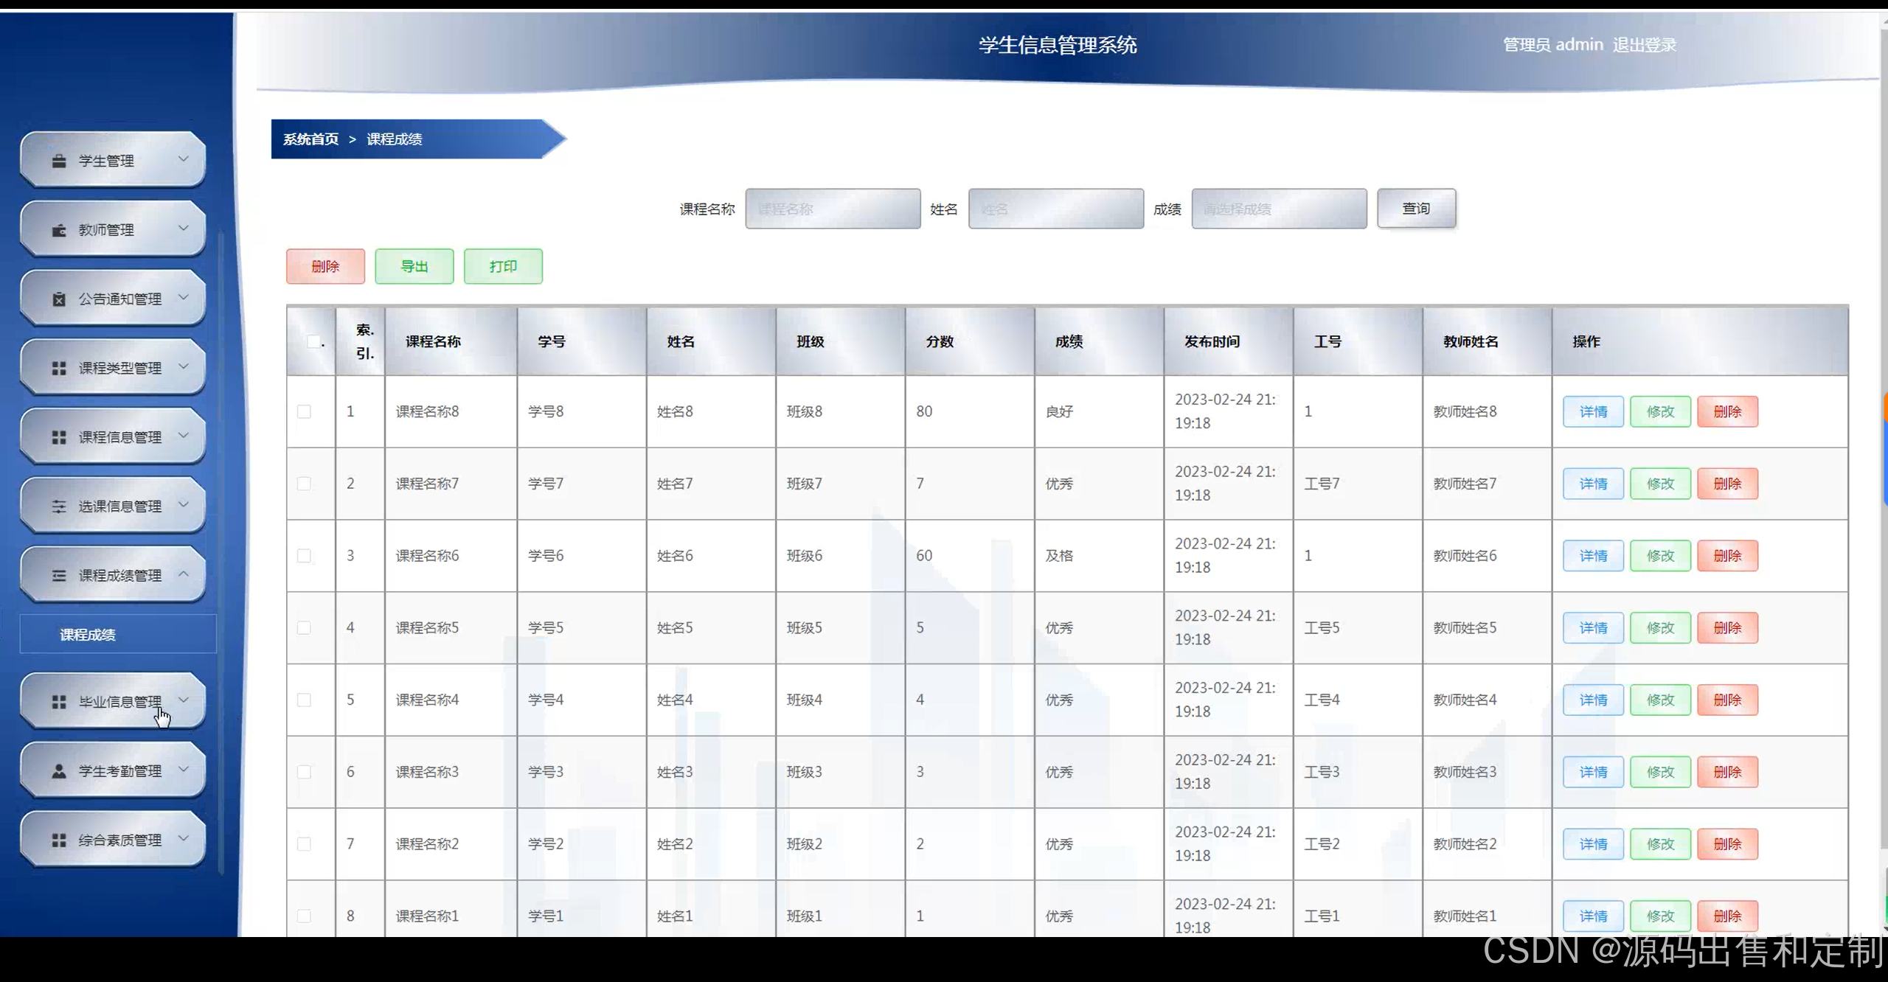The width and height of the screenshot is (1888, 982).
Task: Click the list icon beside 课程成绩管理
Action: [x=59, y=576]
